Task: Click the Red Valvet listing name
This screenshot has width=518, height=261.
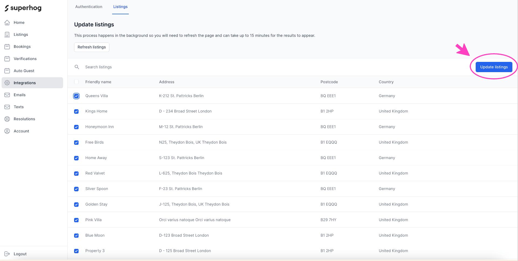Action: (x=95, y=173)
